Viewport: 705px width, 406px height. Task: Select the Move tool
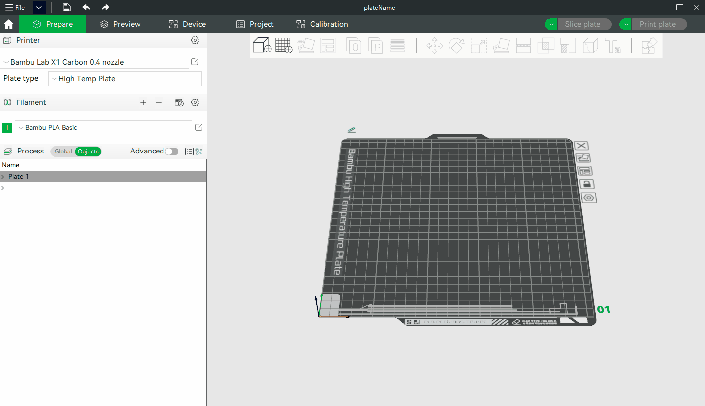[x=434, y=46]
